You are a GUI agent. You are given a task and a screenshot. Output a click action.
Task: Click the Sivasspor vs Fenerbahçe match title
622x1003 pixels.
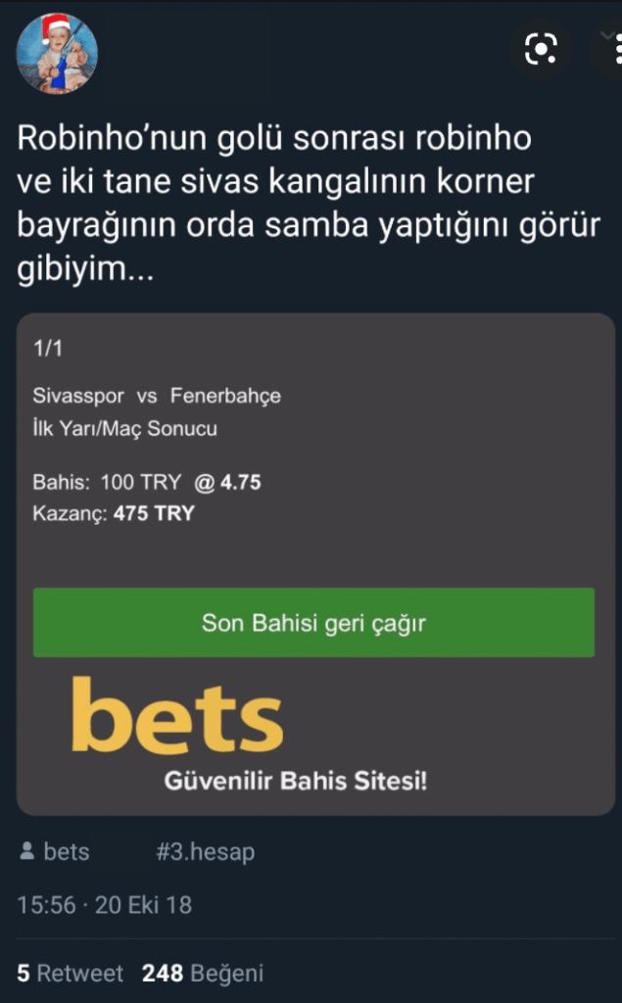point(157,396)
